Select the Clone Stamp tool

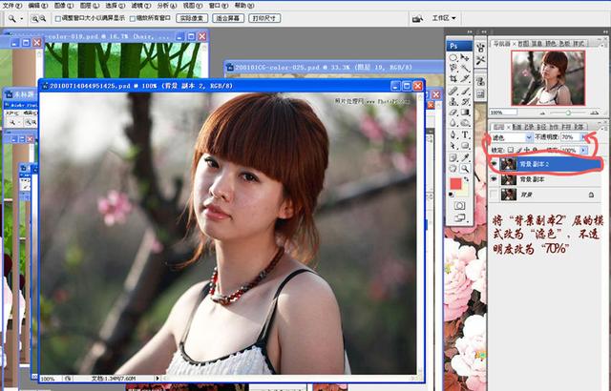[x=453, y=102]
